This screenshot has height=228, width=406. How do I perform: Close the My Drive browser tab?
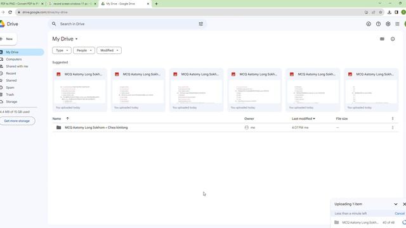[148, 4]
